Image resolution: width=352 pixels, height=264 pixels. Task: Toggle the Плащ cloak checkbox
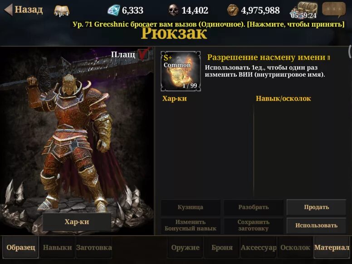[143, 54]
